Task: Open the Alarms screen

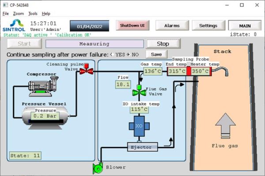Action: [x=172, y=26]
